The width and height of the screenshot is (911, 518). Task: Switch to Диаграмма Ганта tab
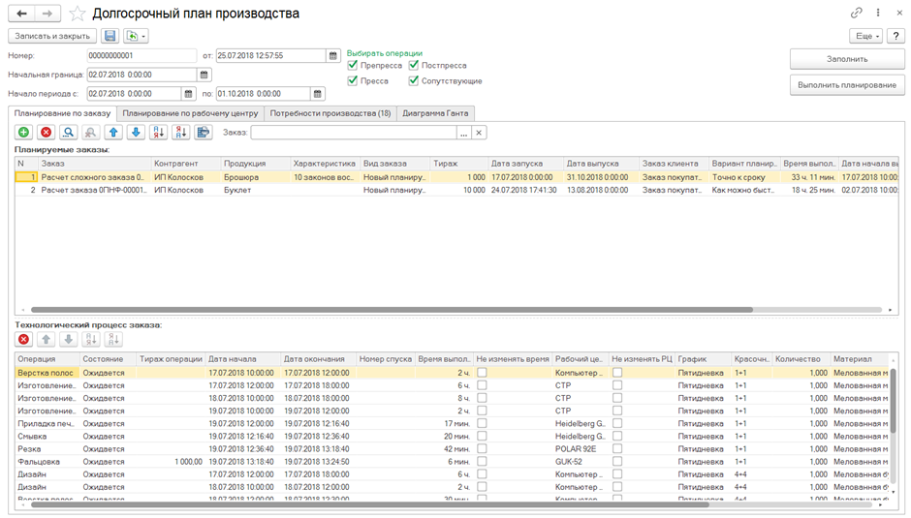click(x=435, y=113)
